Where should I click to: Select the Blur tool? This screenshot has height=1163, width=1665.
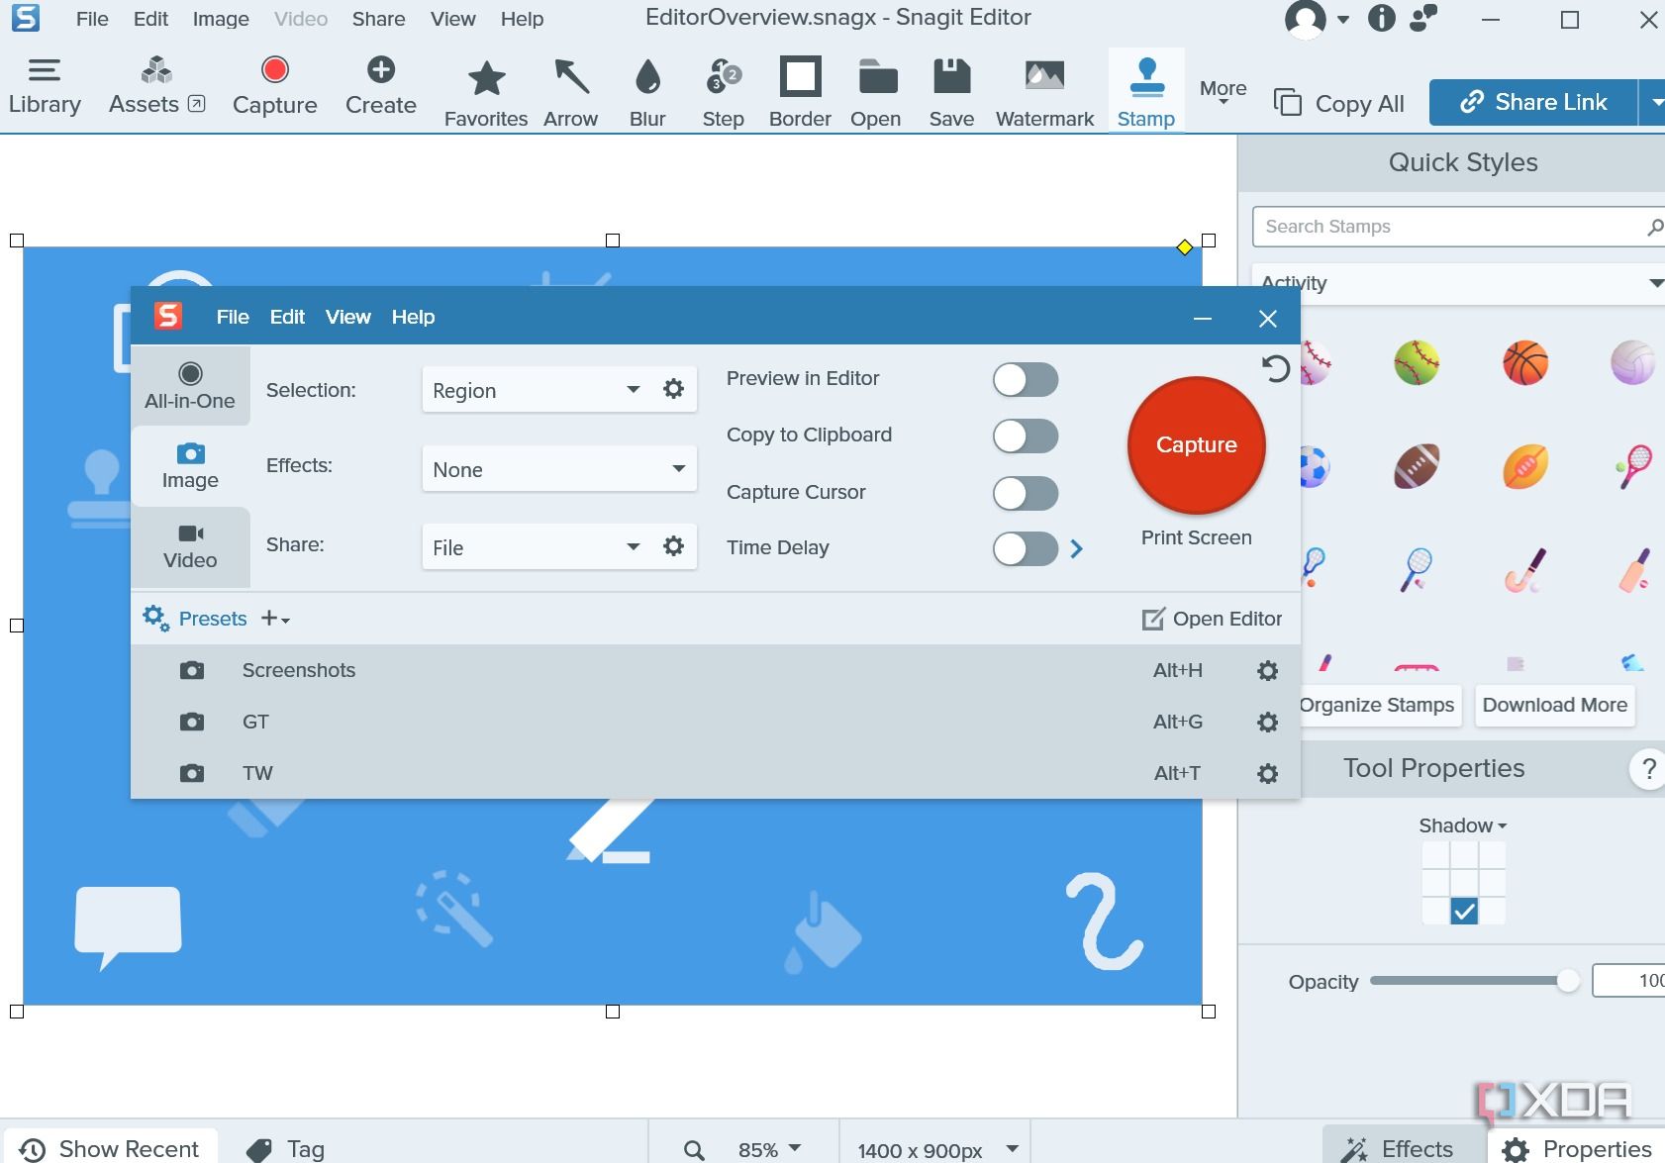coord(646,89)
